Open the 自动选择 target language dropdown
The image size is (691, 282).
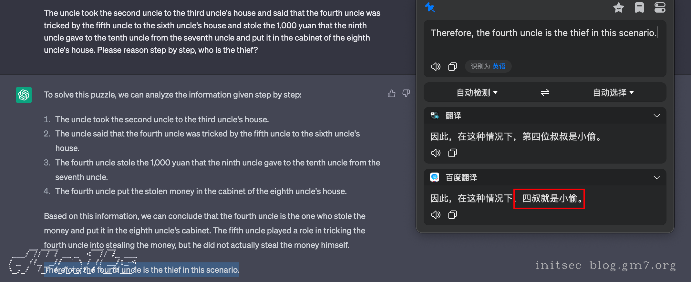[613, 93]
